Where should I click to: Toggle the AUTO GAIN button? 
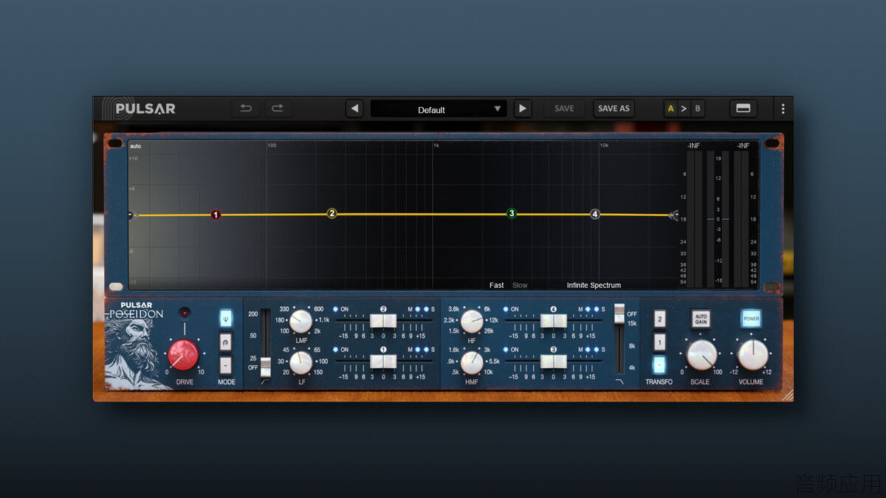701,319
